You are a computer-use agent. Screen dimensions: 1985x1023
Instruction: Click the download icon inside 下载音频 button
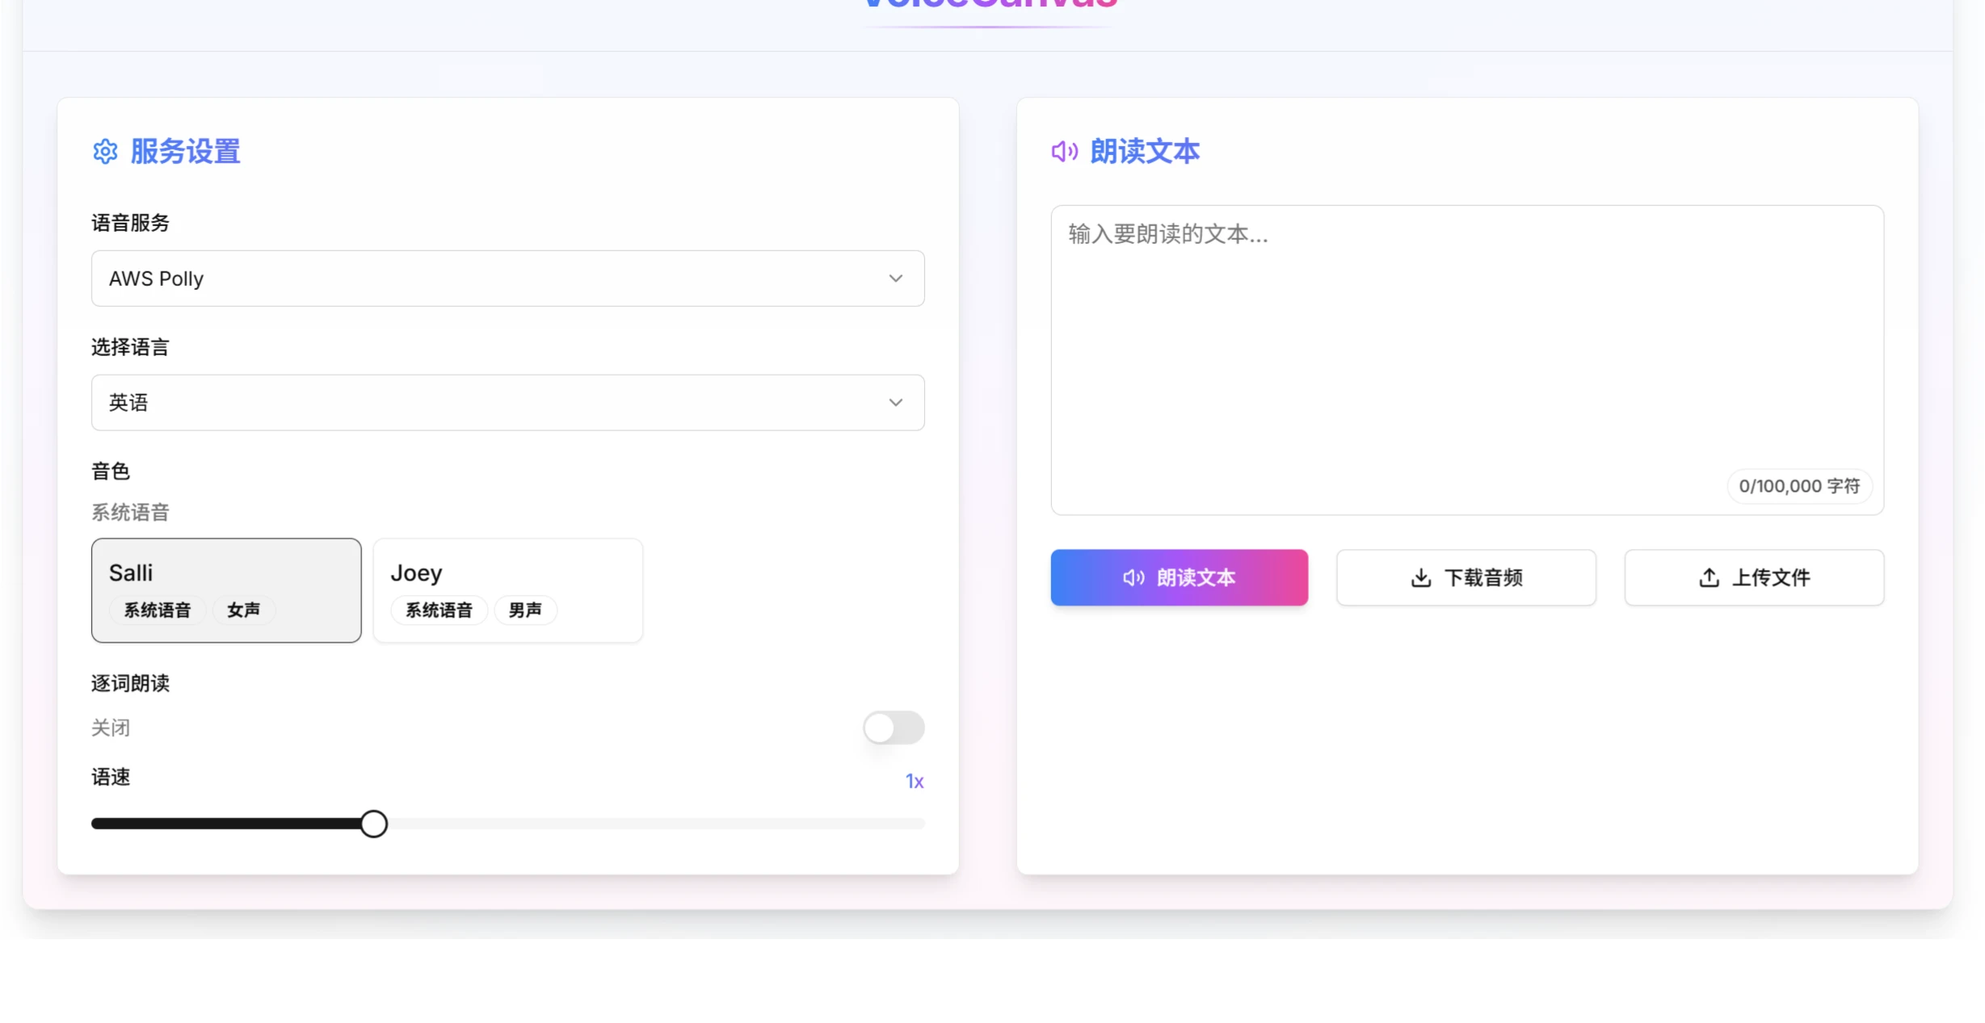point(1421,577)
